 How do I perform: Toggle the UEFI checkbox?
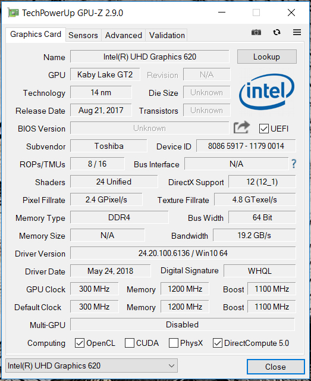click(x=263, y=129)
